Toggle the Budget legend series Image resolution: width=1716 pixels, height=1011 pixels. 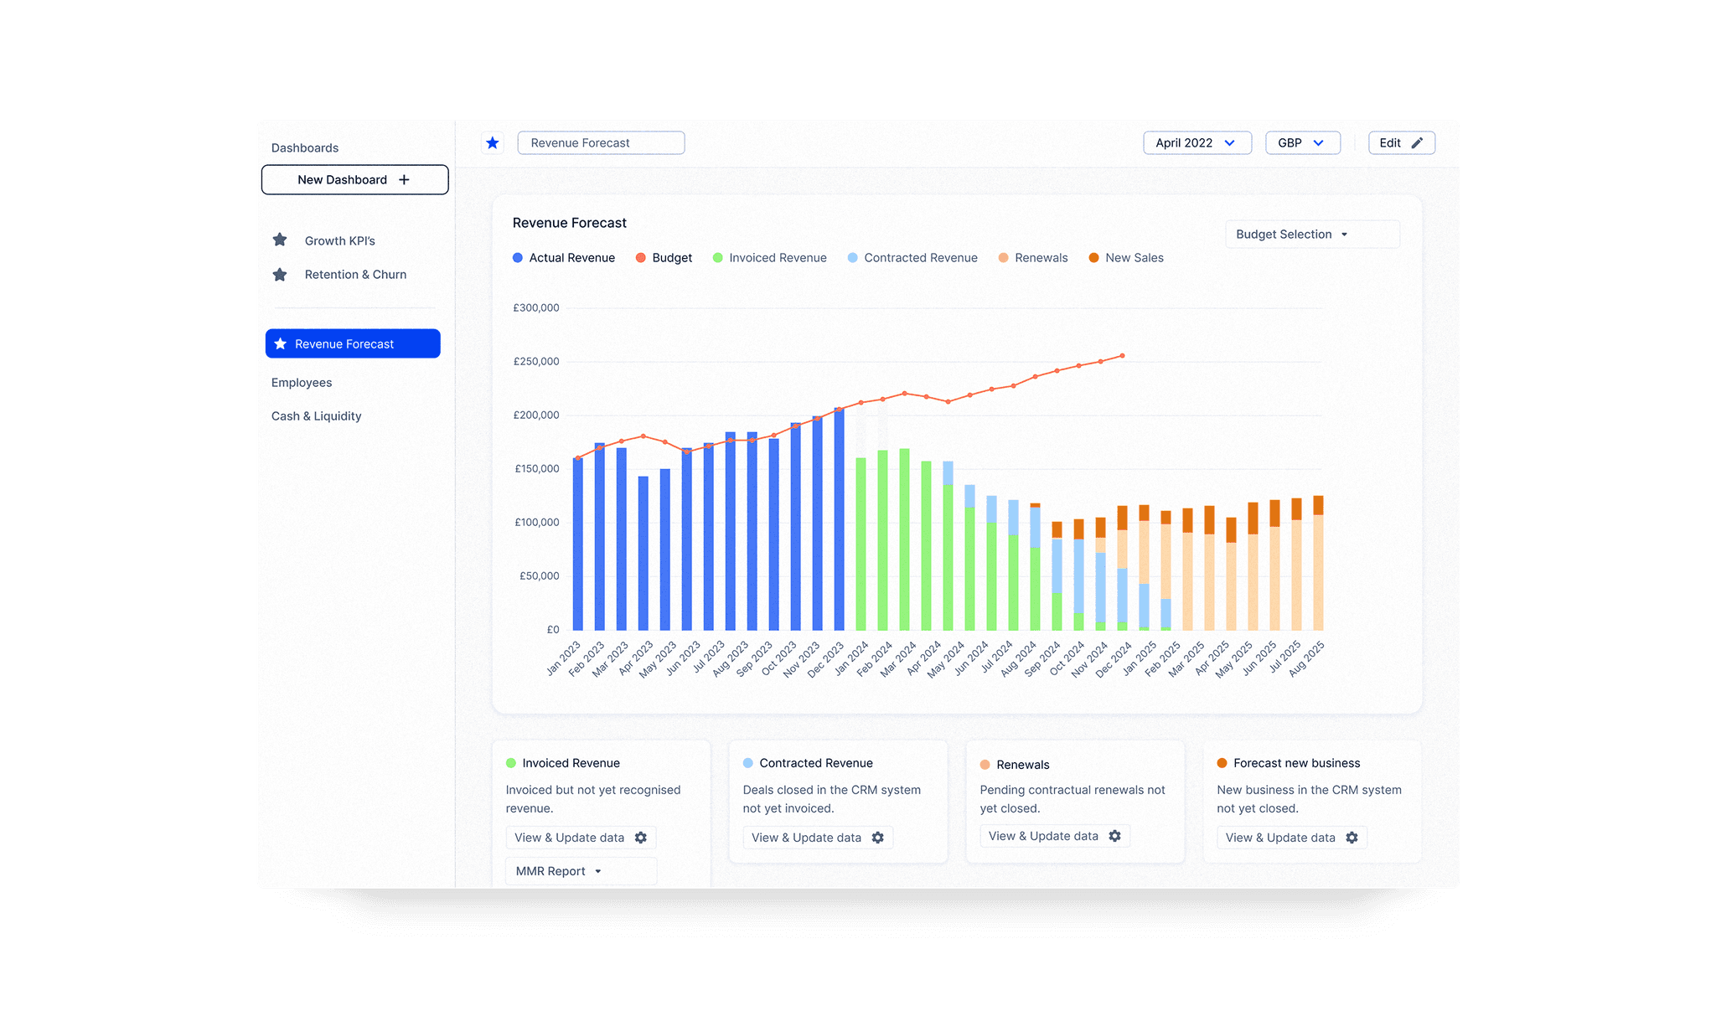click(x=664, y=258)
